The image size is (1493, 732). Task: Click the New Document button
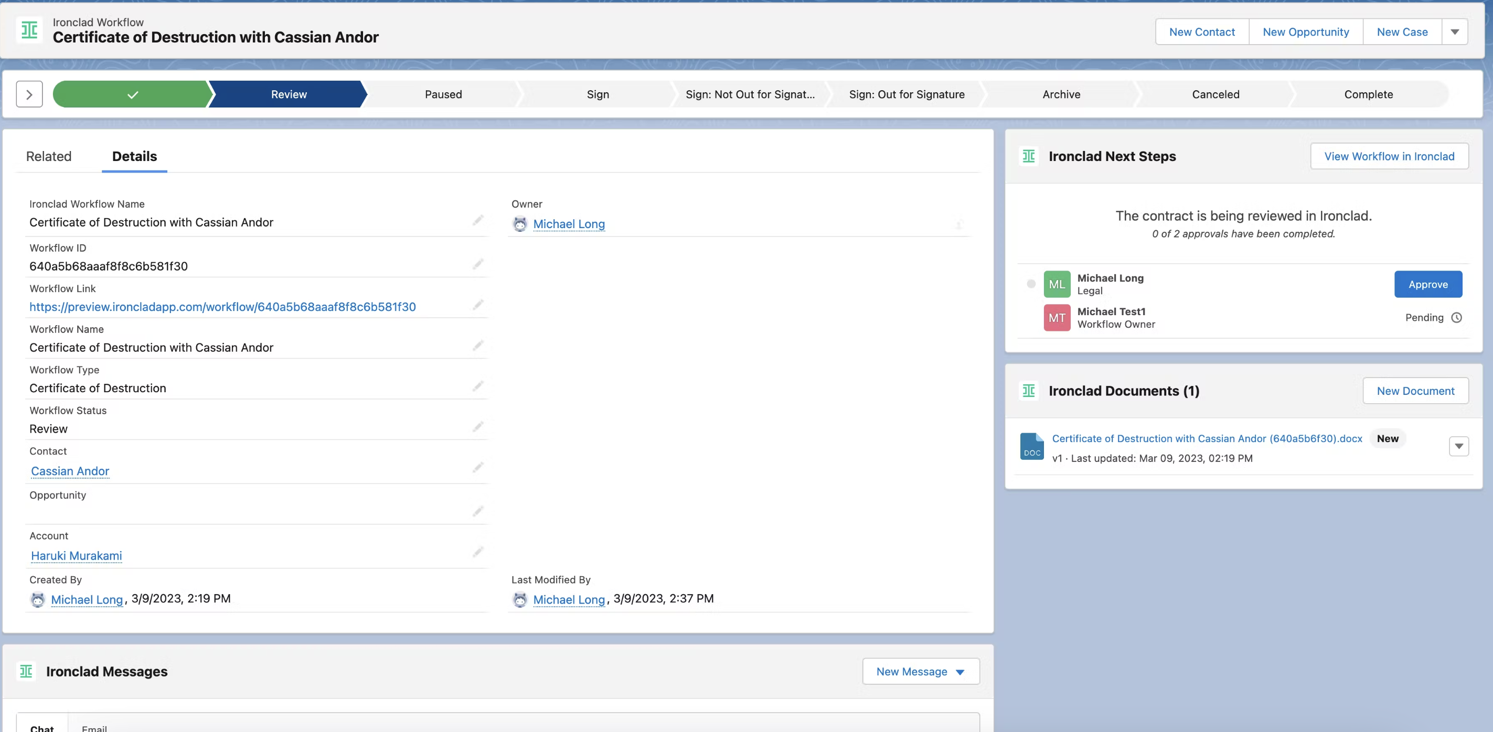[1415, 391]
